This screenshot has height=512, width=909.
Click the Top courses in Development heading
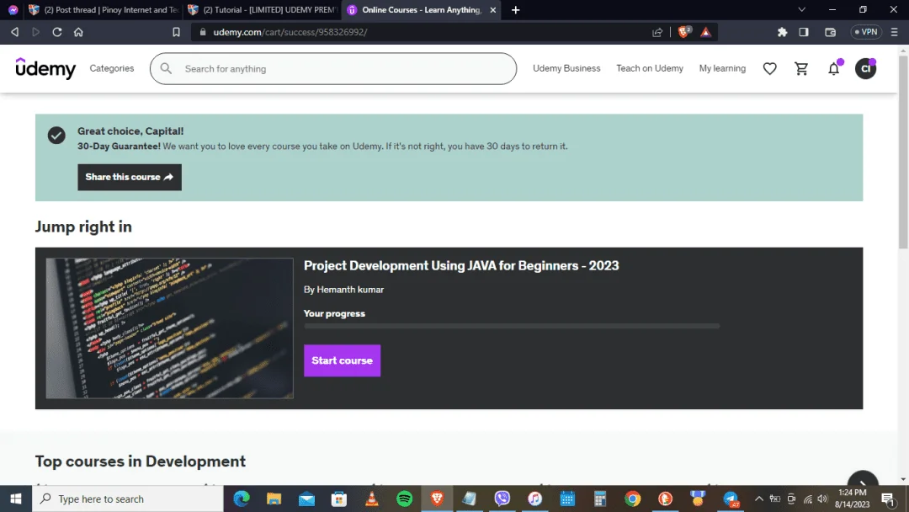click(141, 461)
